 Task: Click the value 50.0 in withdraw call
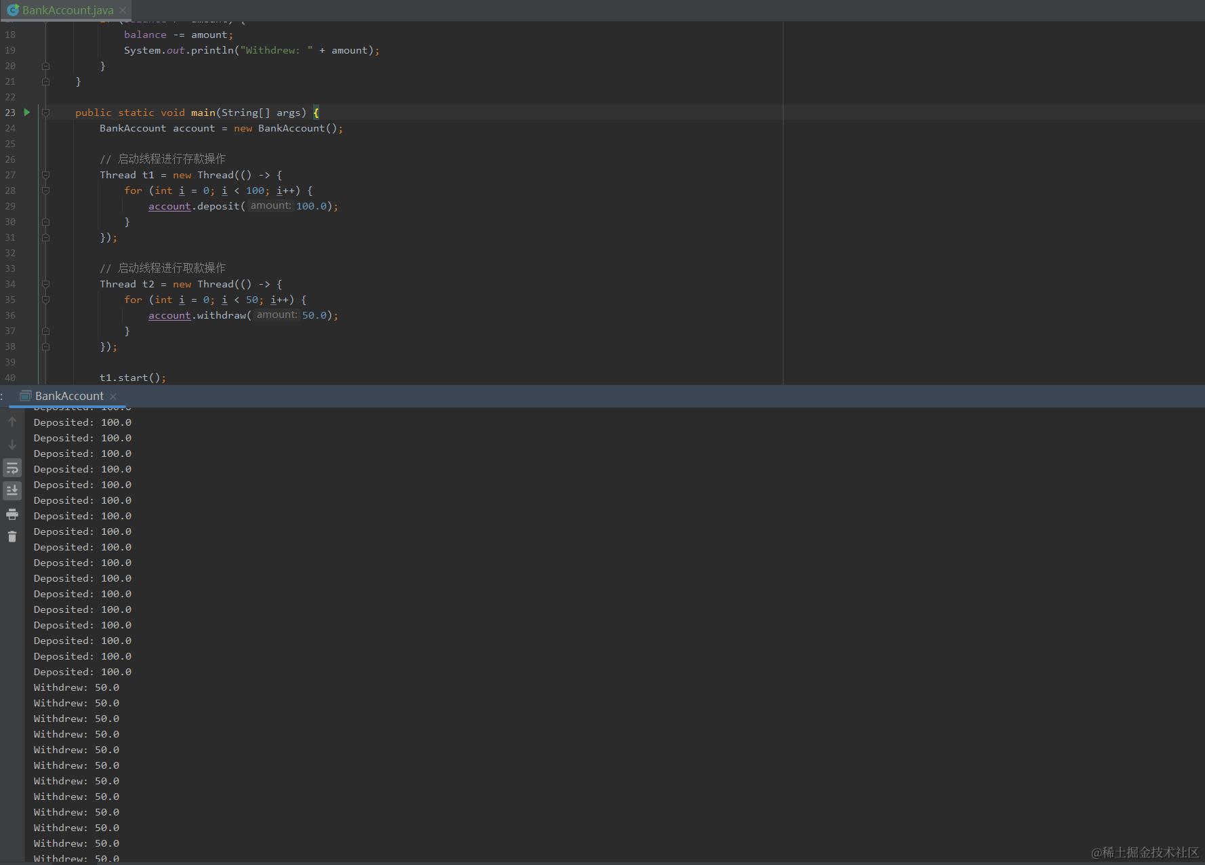tap(314, 315)
